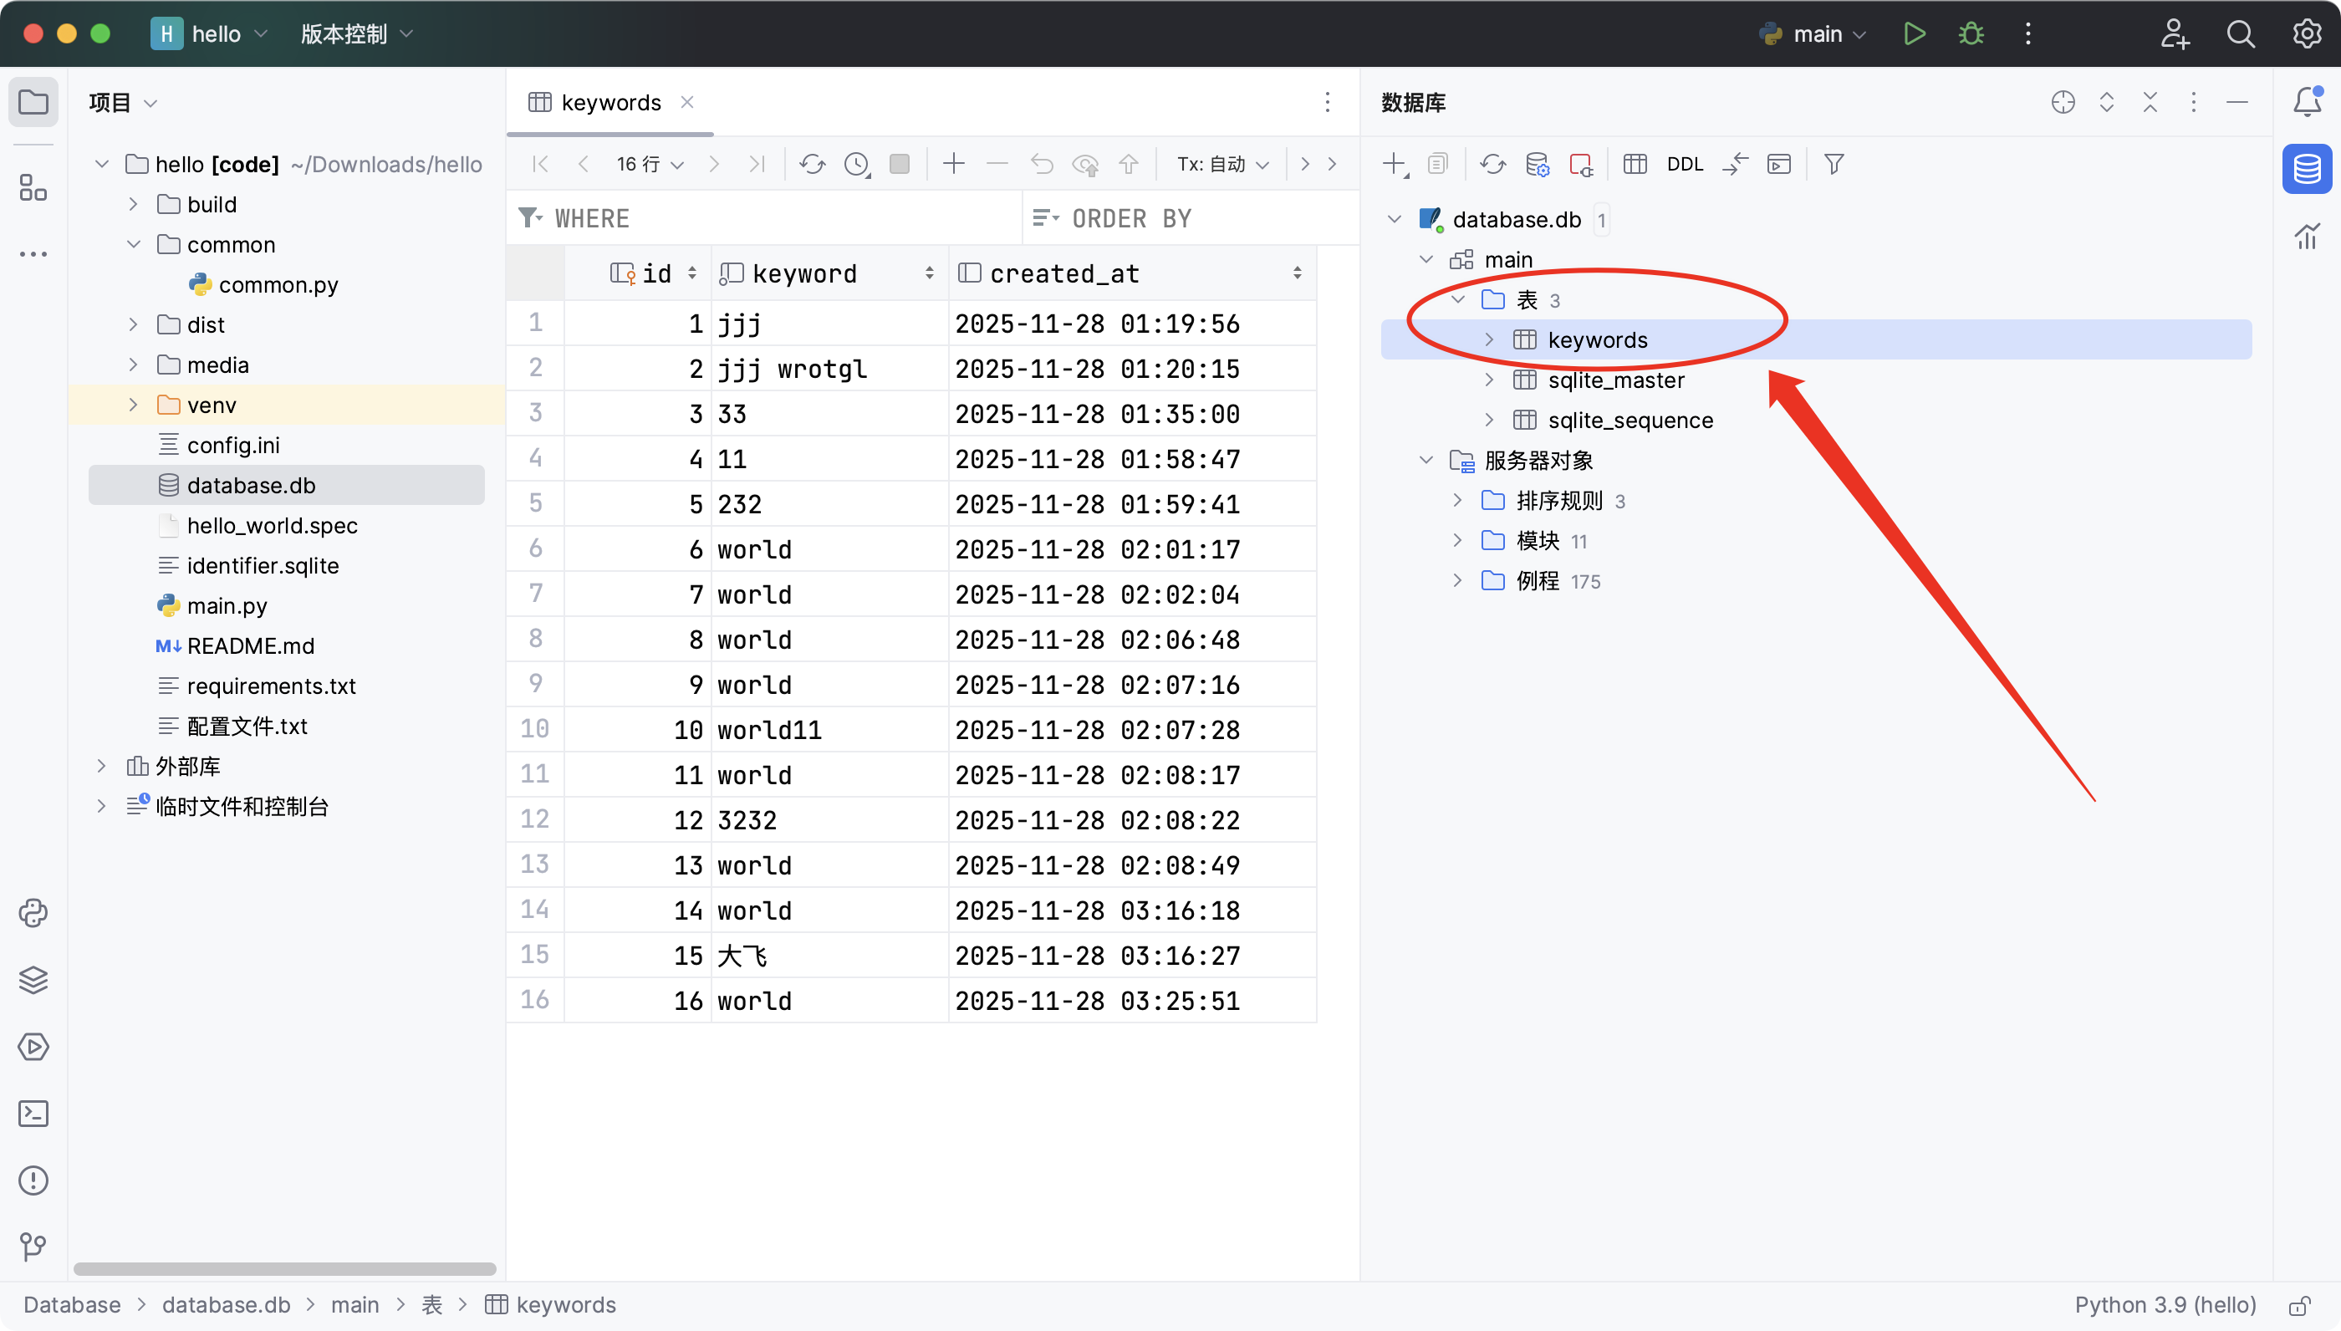Open main.py in project tree
Viewport: 2341px width, 1331px height.
tap(227, 605)
